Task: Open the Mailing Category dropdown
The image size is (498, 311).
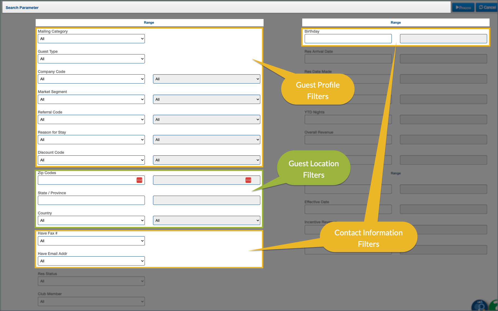Action: pos(91,39)
